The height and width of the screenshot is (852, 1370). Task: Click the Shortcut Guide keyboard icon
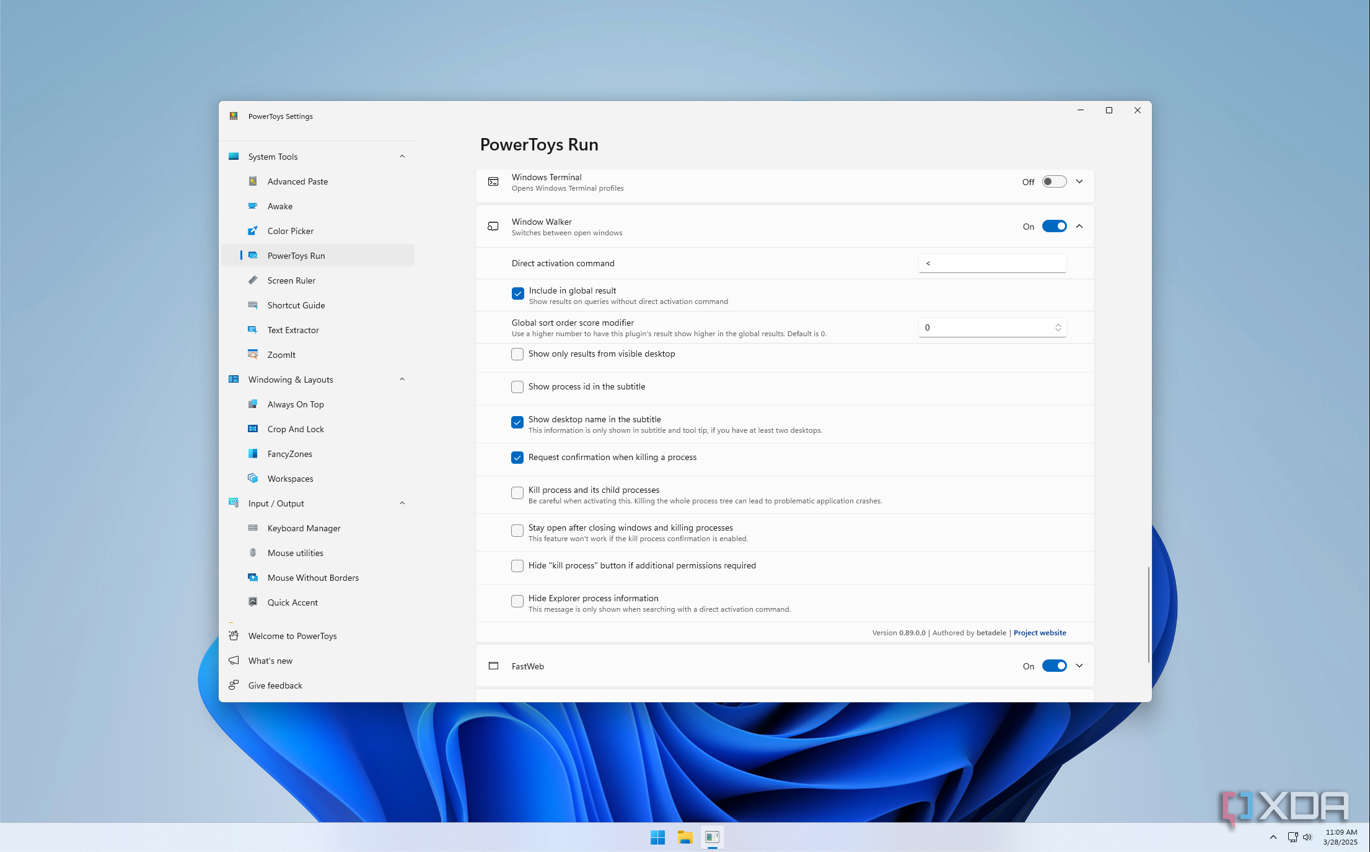(253, 305)
